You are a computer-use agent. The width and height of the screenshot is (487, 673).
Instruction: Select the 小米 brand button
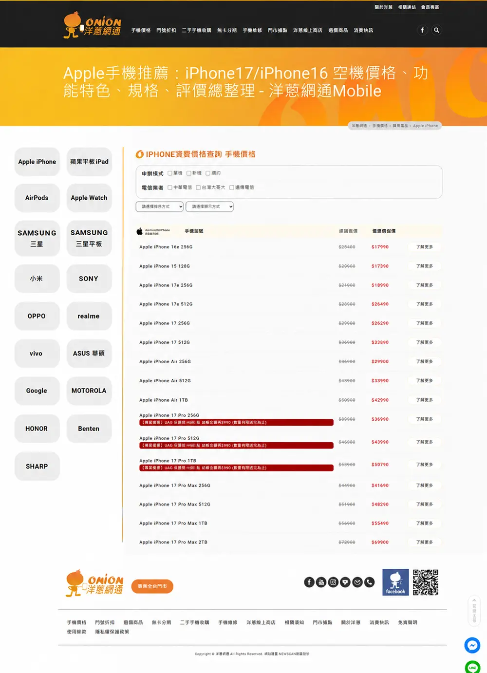click(x=37, y=279)
